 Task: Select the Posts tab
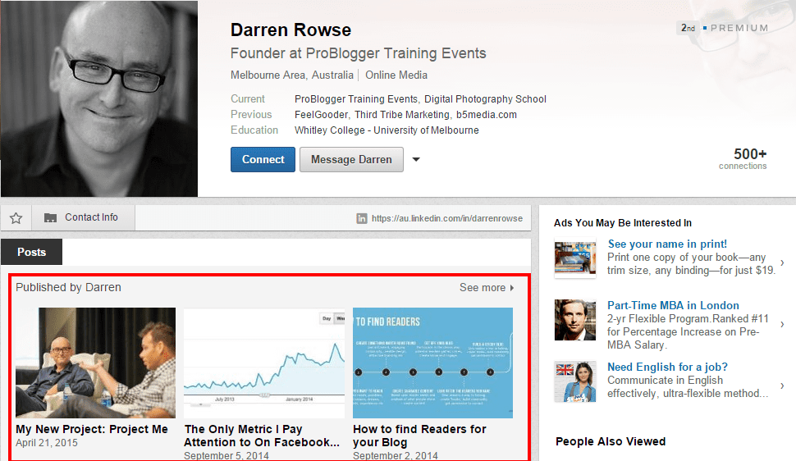(x=31, y=252)
